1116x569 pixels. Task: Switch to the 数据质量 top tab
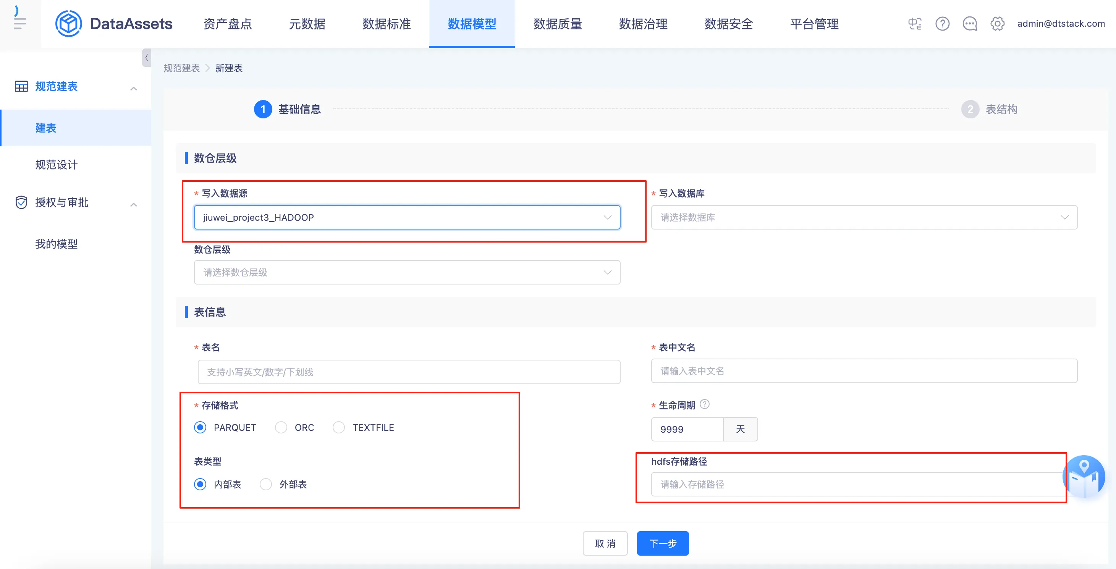tap(558, 24)
